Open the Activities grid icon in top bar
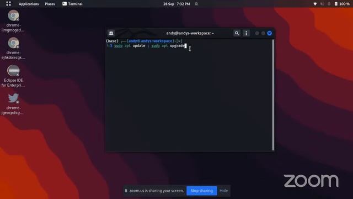 coord(8,4)
